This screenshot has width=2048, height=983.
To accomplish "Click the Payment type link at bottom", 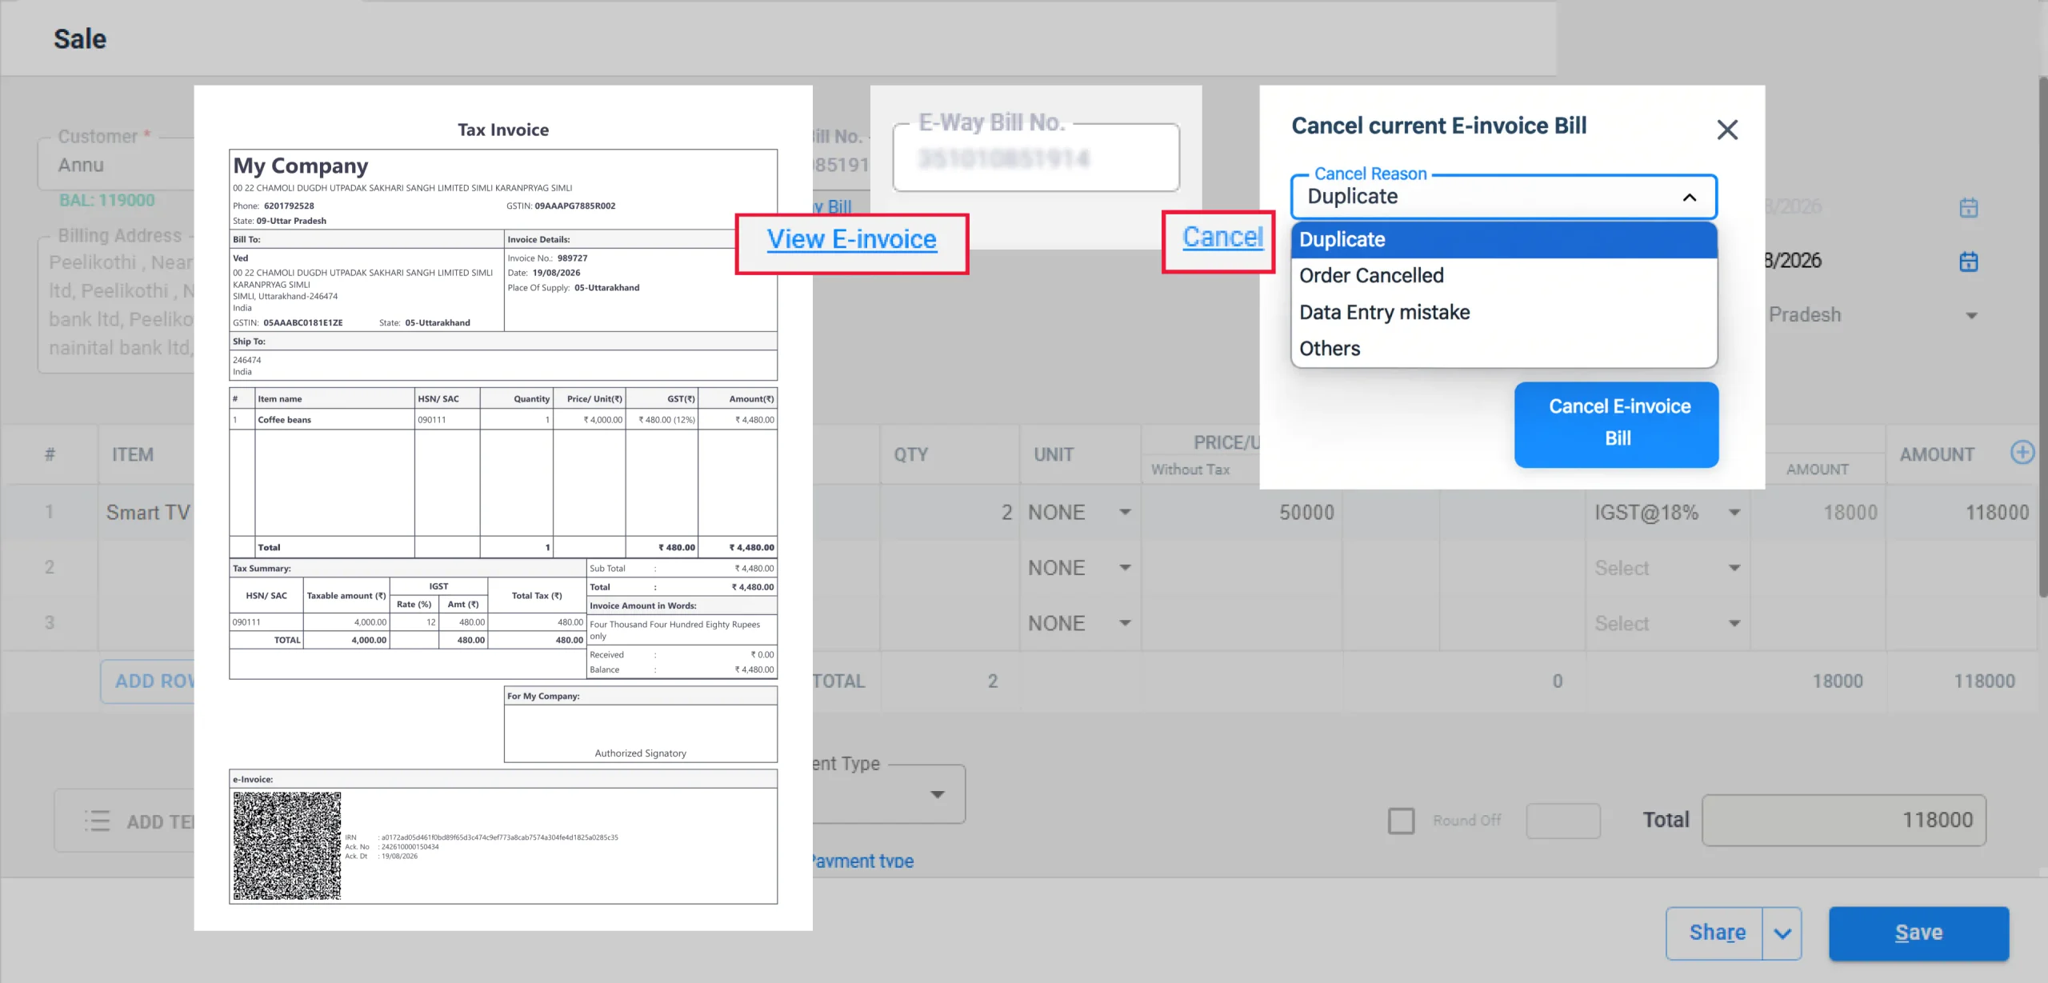I will [x=862, y=861].
